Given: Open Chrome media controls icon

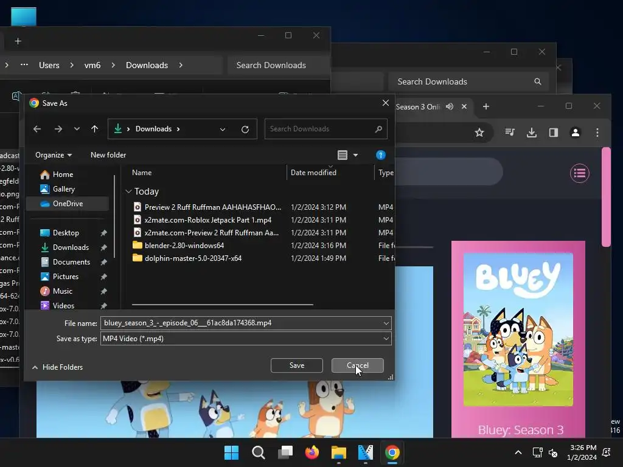Looking at the screenshot, I should 510,132.
